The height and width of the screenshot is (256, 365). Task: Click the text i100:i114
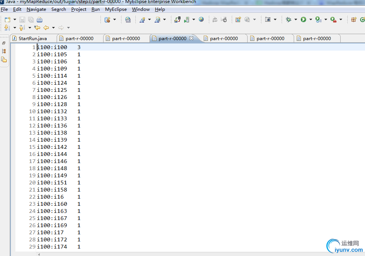[x=52, y=76]
